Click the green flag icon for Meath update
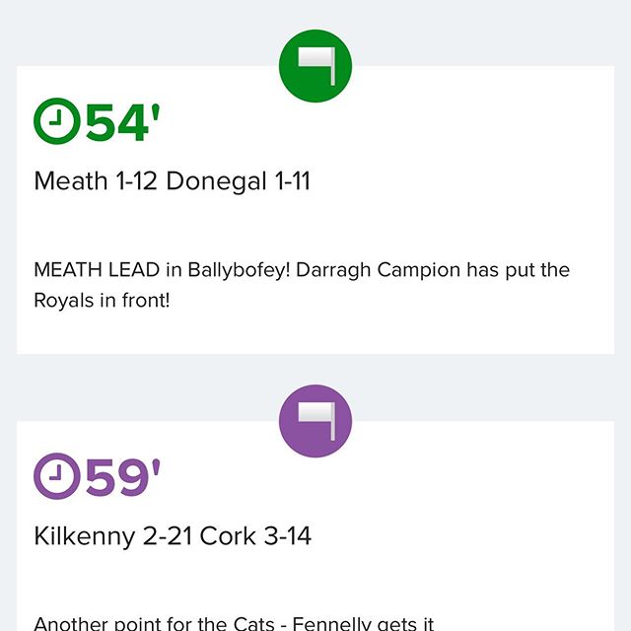The width and height of the screenshot is (631, 631). coord(315,66)
